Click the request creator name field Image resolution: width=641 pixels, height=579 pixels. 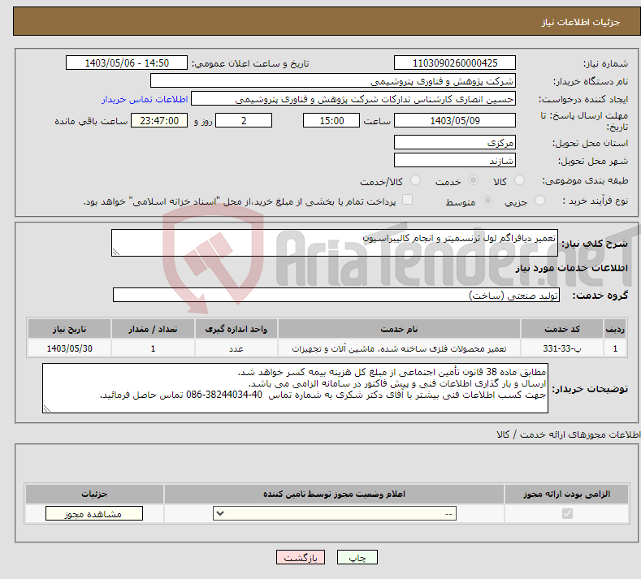pos(353,98)
